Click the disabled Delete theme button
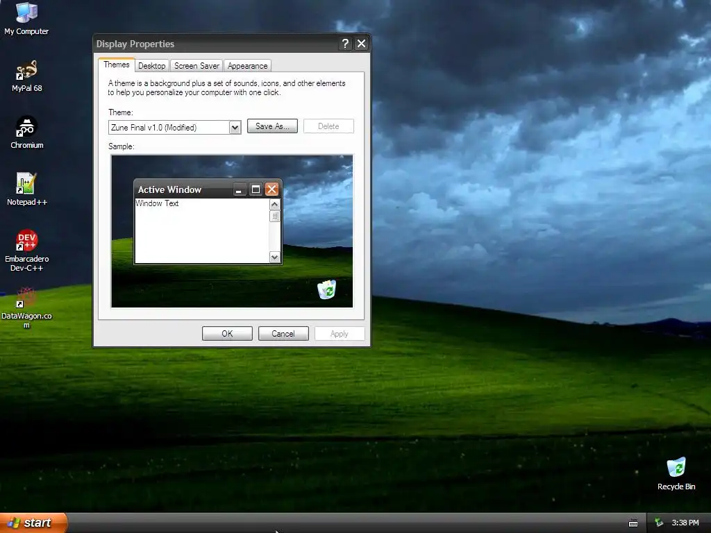 coord(328,126)
